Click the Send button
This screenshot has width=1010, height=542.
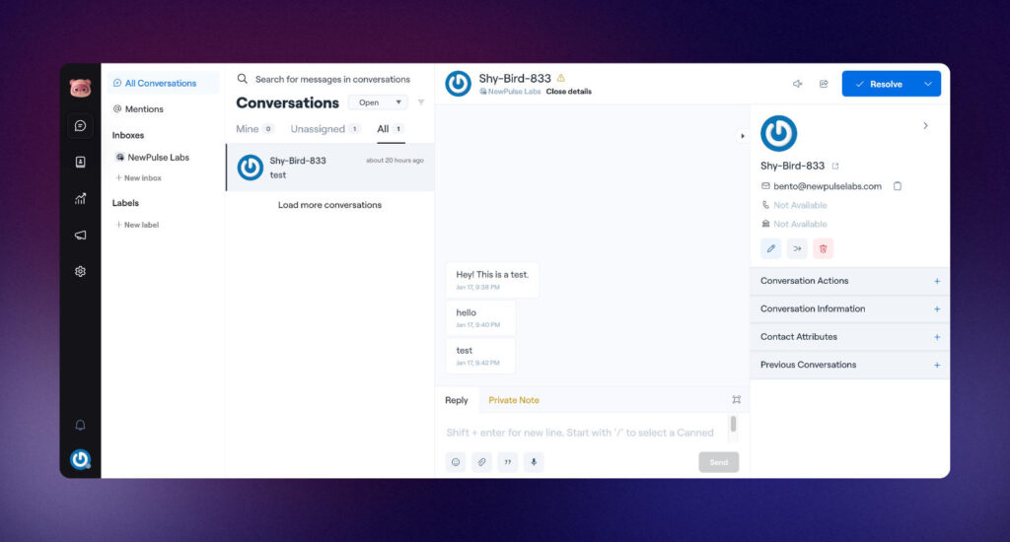719,462
